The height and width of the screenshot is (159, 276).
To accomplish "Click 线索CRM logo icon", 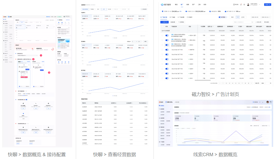I will click(x=166, y=102).
